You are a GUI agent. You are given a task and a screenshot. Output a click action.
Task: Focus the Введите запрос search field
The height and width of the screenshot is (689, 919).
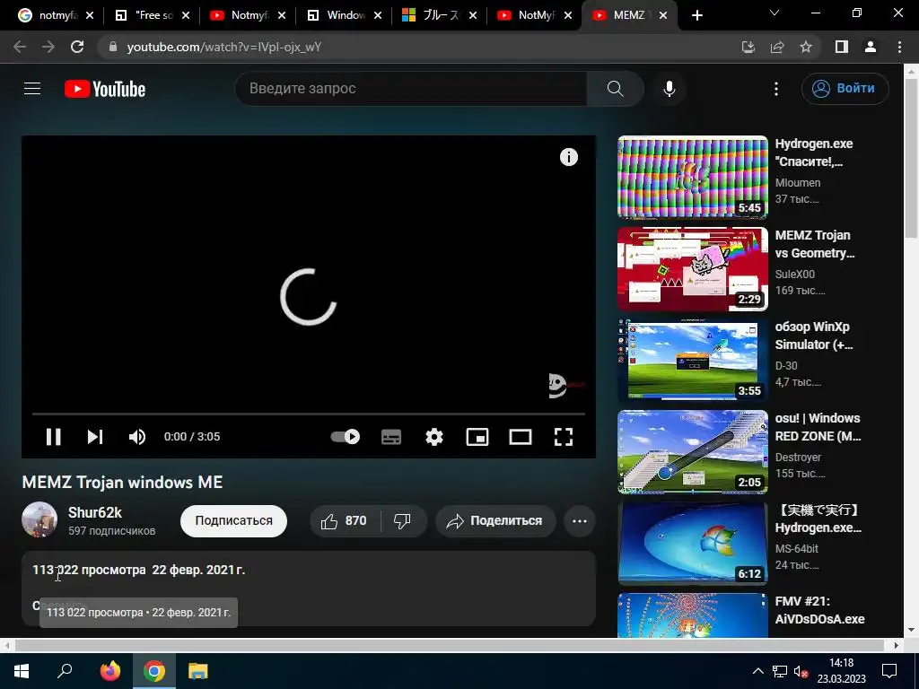(x=411, y=89)
